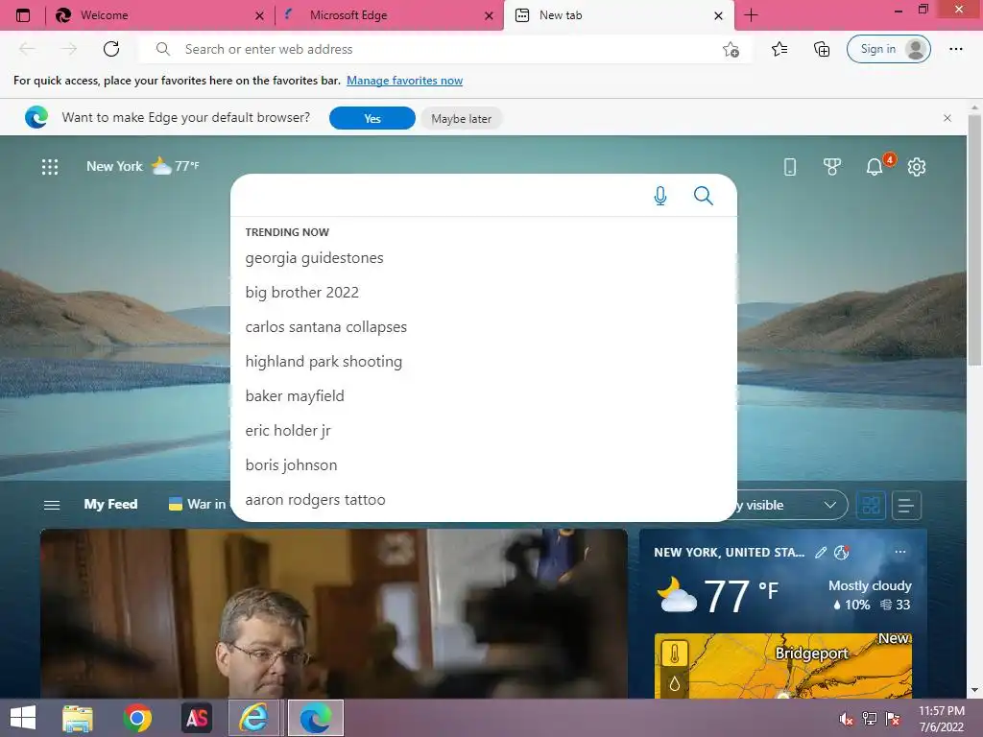Click the Sign in button

888,49
